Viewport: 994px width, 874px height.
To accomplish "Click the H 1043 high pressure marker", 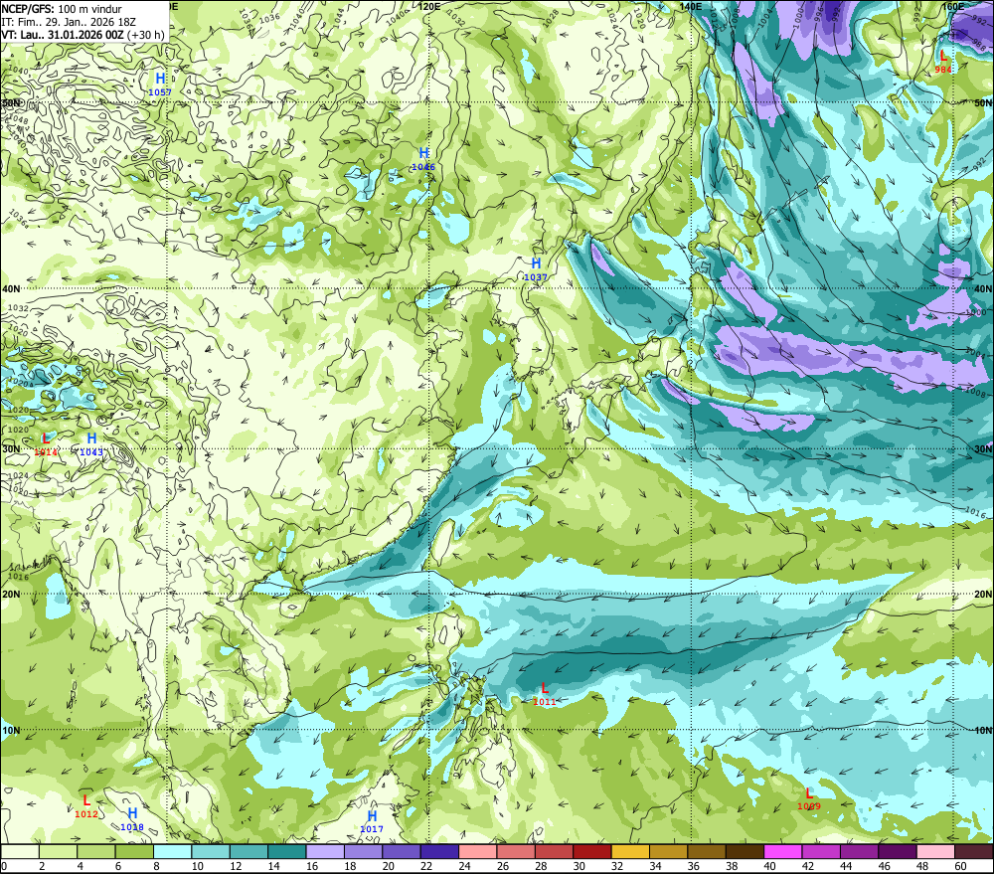I will [x=91, y=443].
